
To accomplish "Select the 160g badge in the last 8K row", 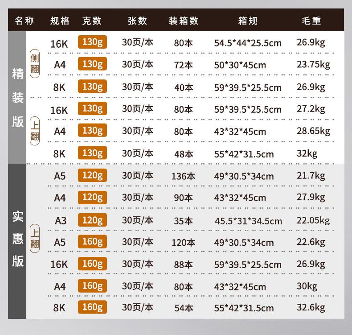I will [92, 307].
